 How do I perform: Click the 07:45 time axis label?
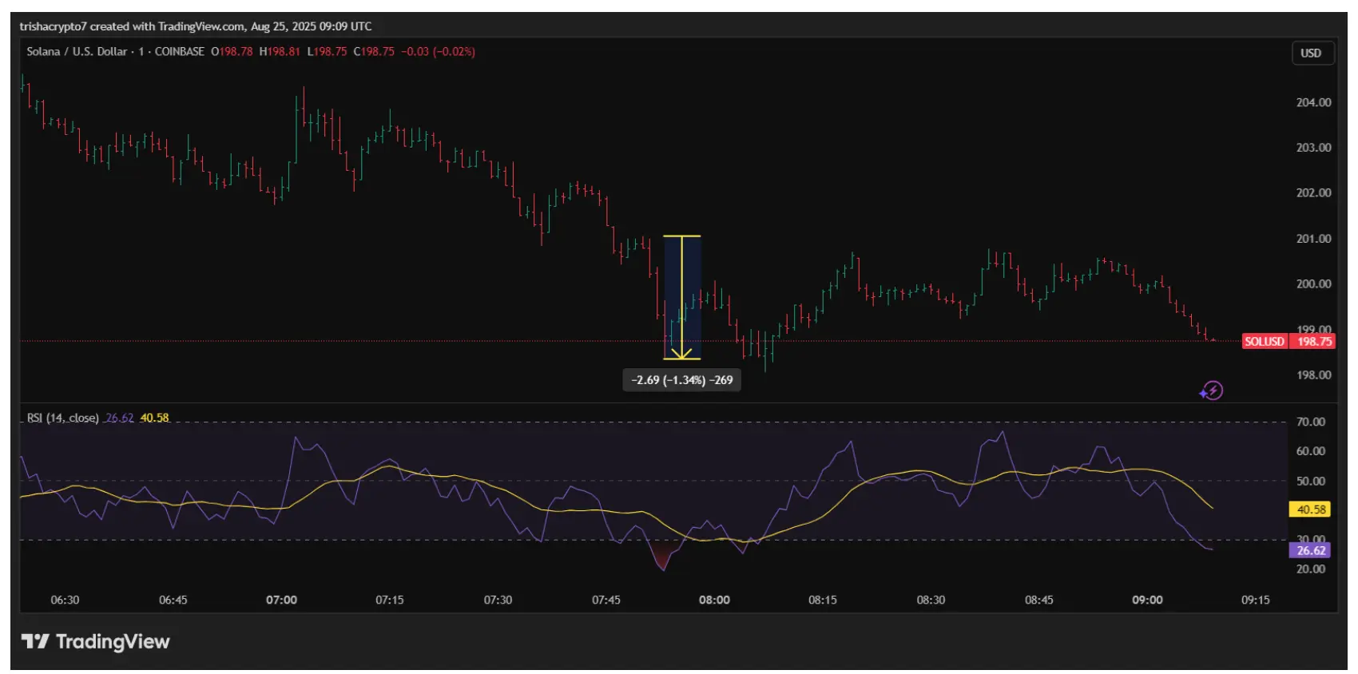click(606, 600)
